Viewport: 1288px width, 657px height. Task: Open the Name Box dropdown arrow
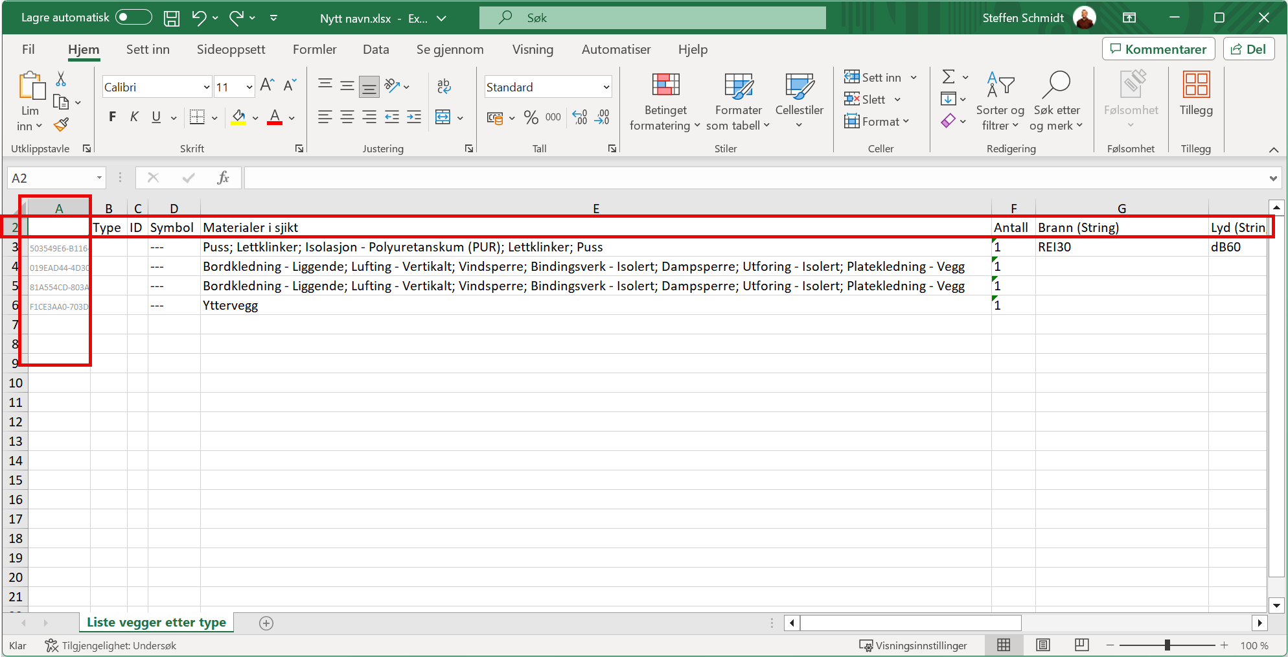point(99,178)
